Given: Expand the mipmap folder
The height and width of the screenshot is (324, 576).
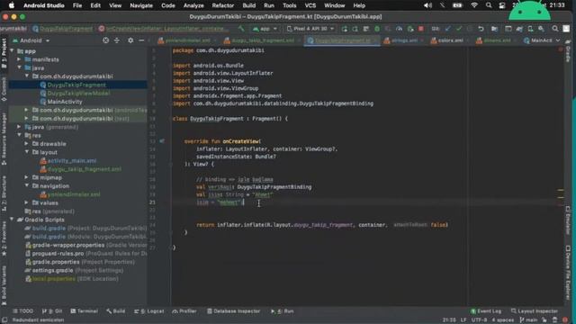Looking at the screenshot, I should [x=26, y=177].
